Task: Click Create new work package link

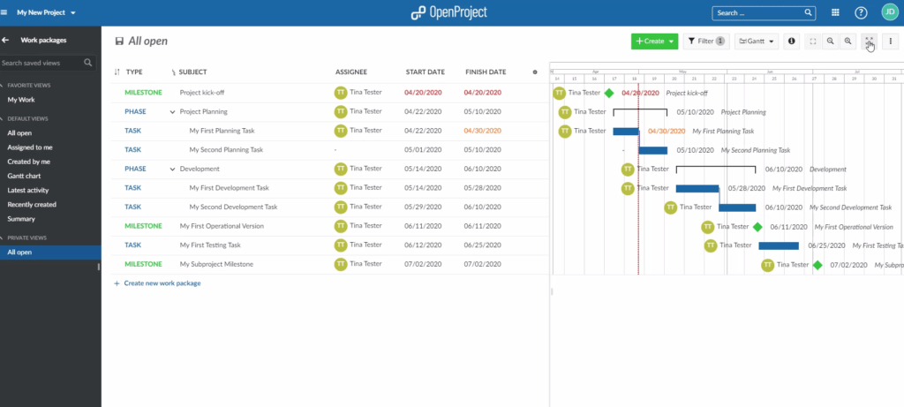Action: click(157, 283)
